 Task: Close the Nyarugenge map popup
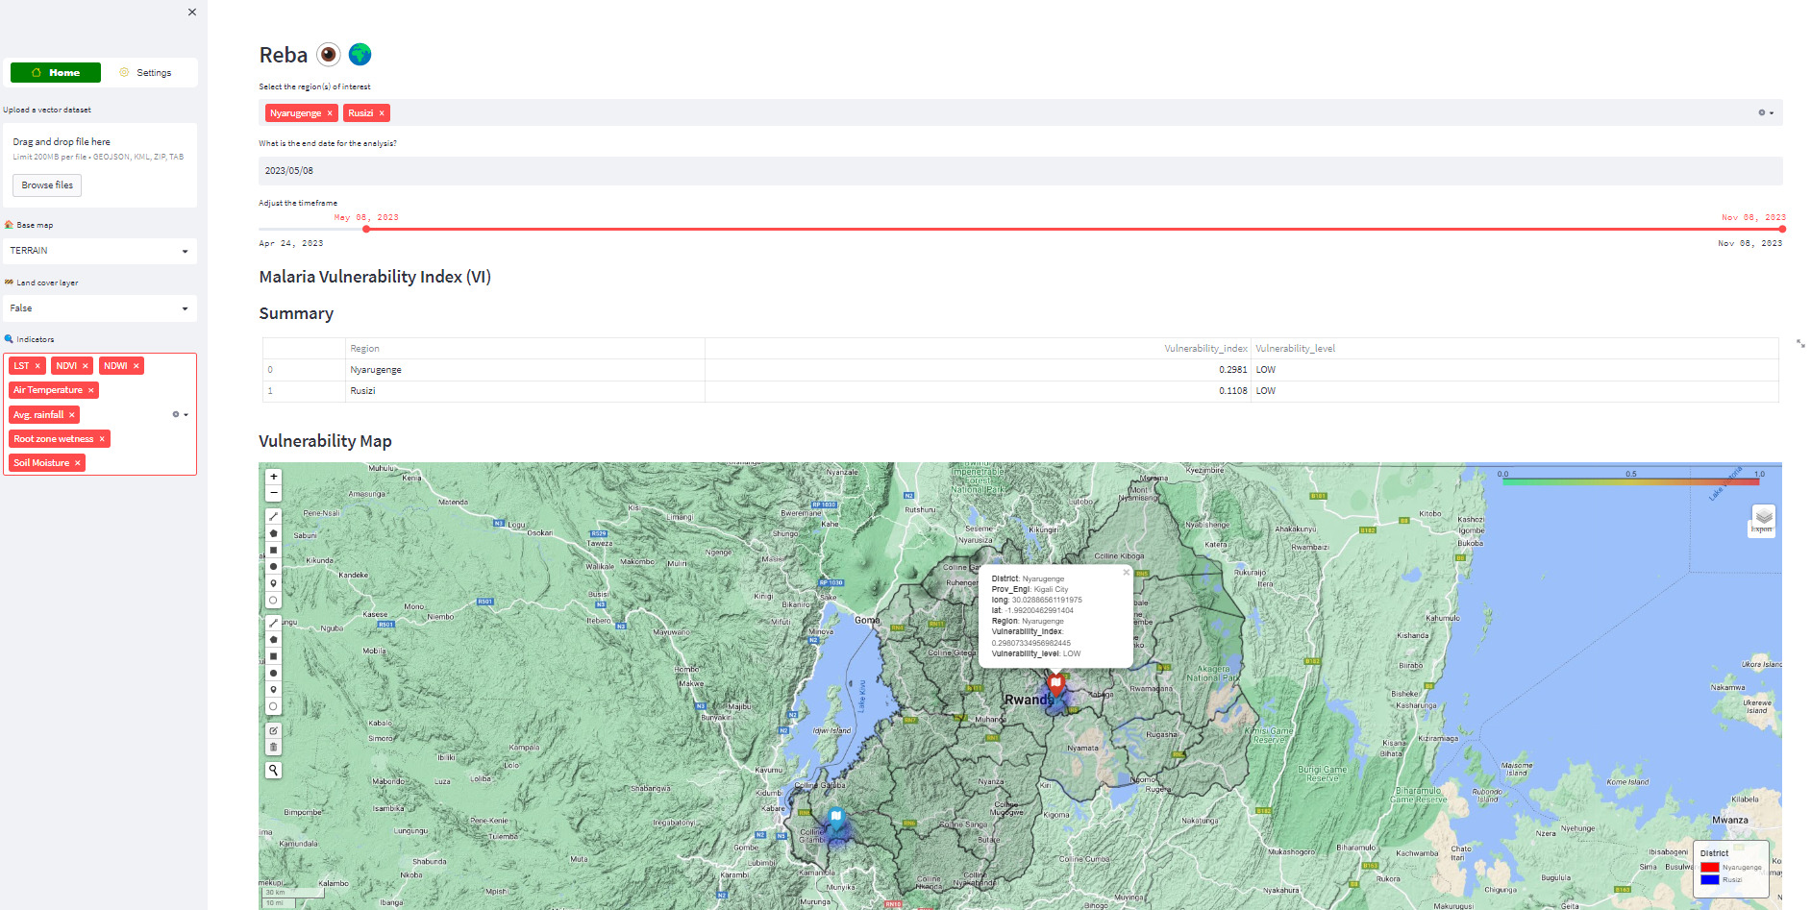[x=1127, y=572]
